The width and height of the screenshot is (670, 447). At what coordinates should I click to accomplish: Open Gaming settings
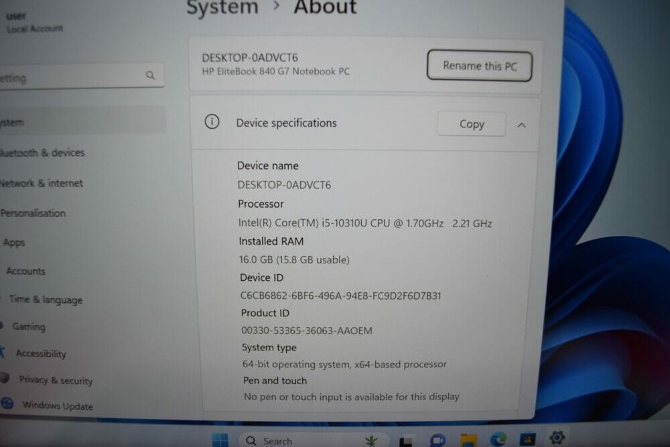click(x=29, y=326)
